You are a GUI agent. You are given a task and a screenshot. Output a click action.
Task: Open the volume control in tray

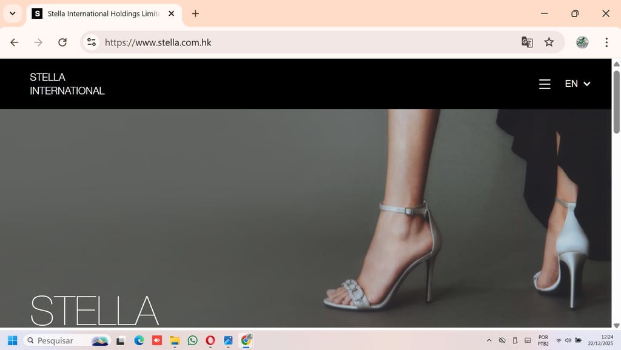[x=568, y=340]
